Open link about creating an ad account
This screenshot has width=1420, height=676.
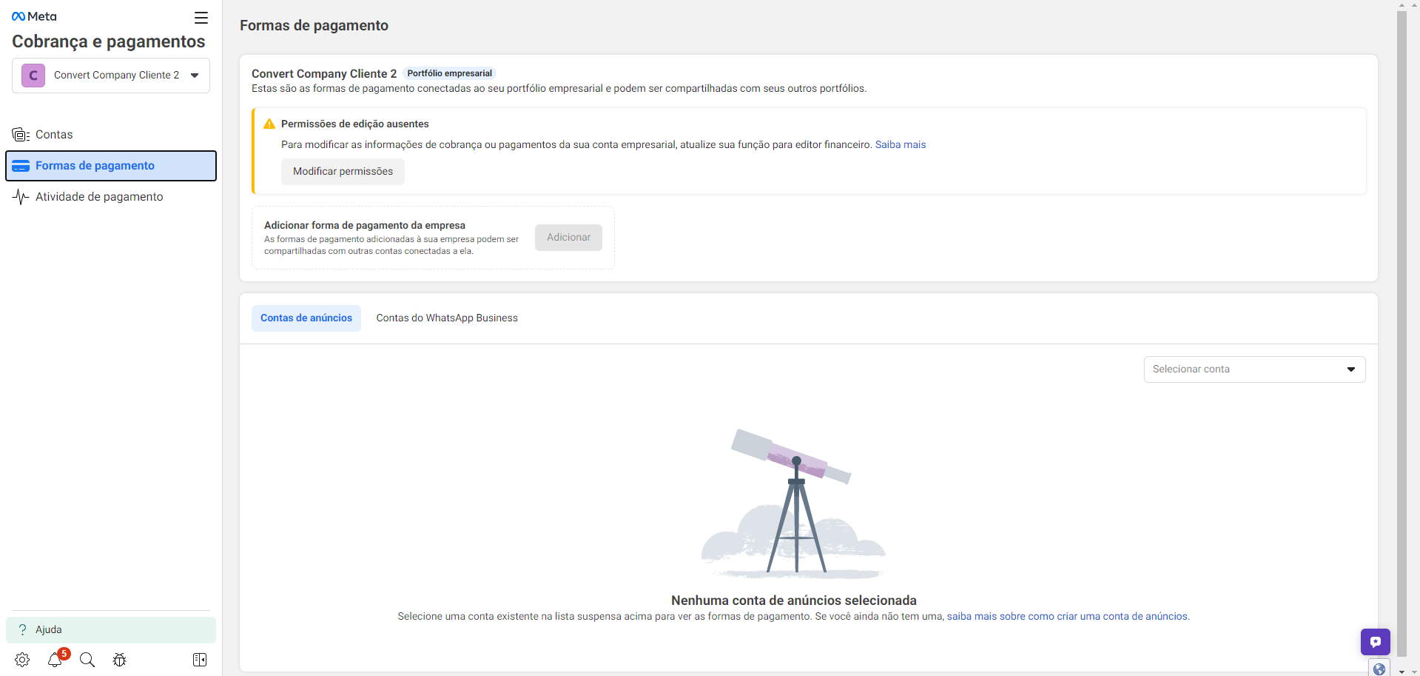pos(1067,617)
